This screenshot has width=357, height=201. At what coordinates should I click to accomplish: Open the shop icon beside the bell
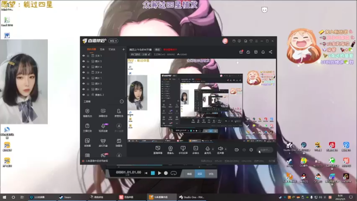click(x=256, y=52)
